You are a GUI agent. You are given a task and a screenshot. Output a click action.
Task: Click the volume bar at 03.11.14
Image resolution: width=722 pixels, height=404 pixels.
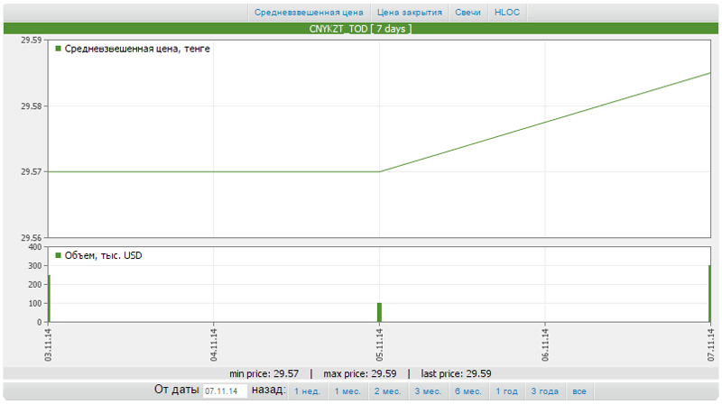click(49, 298)
